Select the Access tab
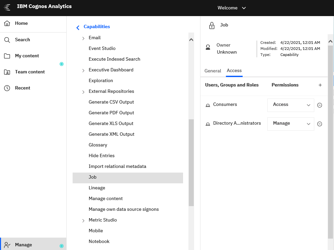Image resolution: width=334 pixels, height=250 pixels. (x=234, y=71)
